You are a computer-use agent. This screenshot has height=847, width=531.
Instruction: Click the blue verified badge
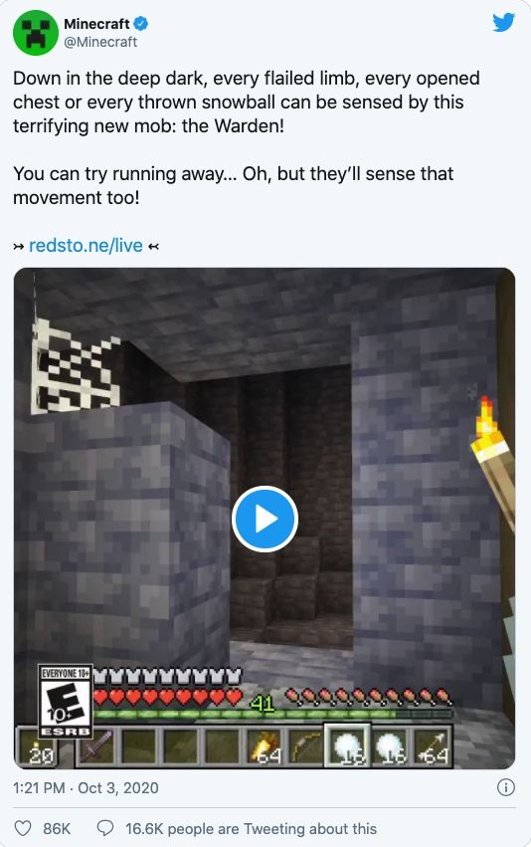[141, 24]
